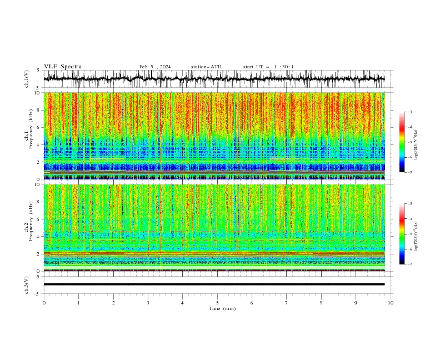Click the ch.1 spectrogram plot

(x=214, y=136)
